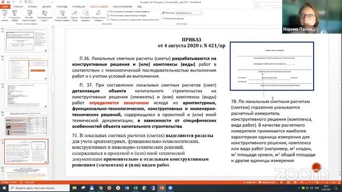The image size is (342, 192).
Task: Click the Redo icon in quick access toolbar
Action: pyautogui.click(x=20, y=2)
